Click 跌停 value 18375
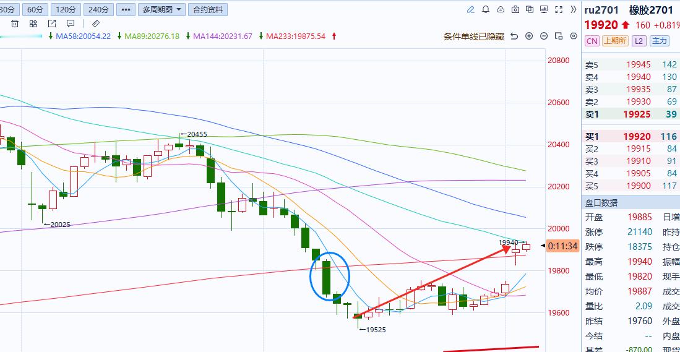The width and height of the screenshot is (680, 352). (640, 247)
